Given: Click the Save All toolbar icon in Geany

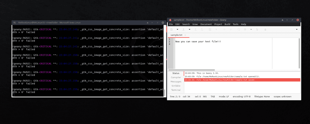Looking at the screenshot, I should (202, 29).
